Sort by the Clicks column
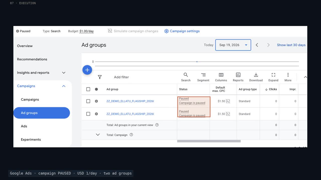This screenshot has width=321, height=180. tap(271, 89)
